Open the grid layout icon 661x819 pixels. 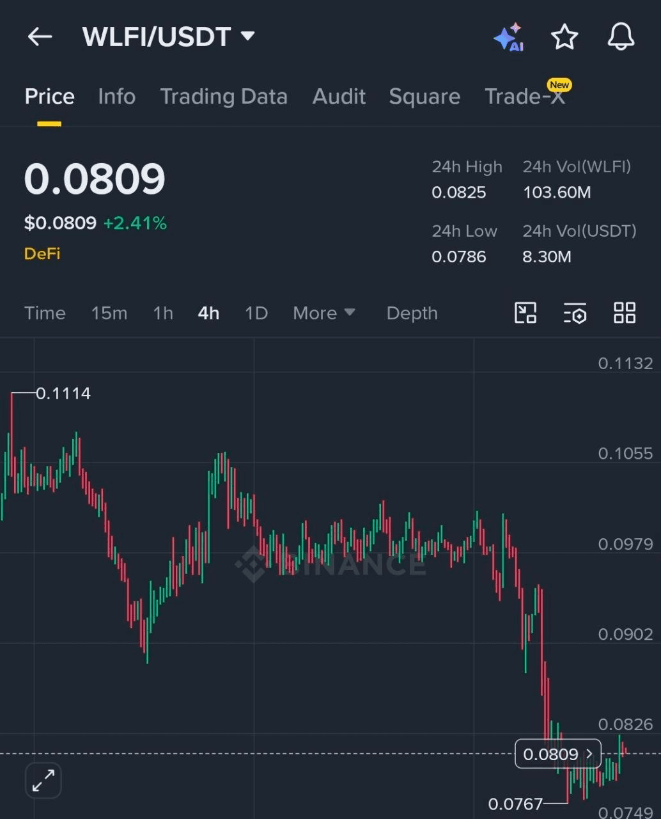[x=624, y=313]
